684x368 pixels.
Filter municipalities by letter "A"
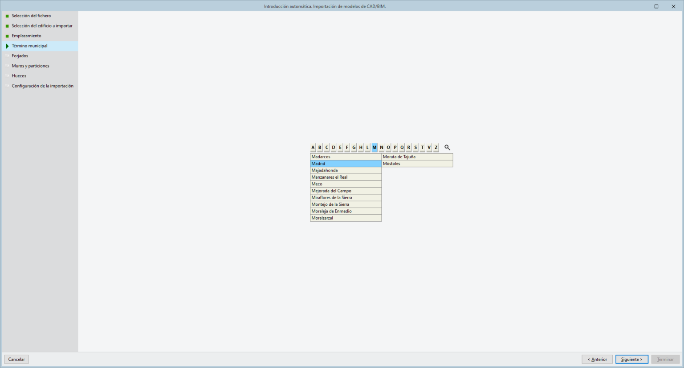pos(312,147)
